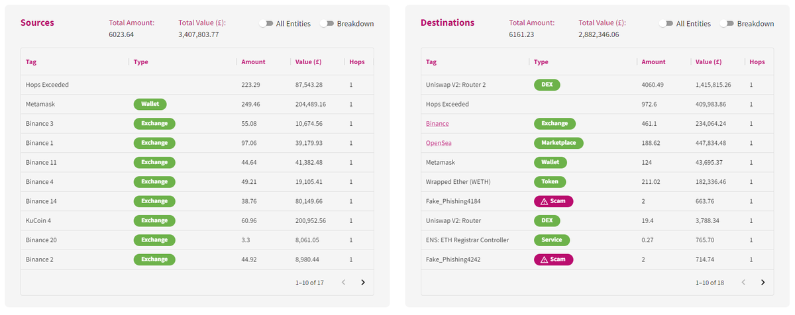Image resolution: width=795 pixels, height=315 pixels.
Task: Click Exchange badge for KuCoin 4
Action: pos(154,220)
